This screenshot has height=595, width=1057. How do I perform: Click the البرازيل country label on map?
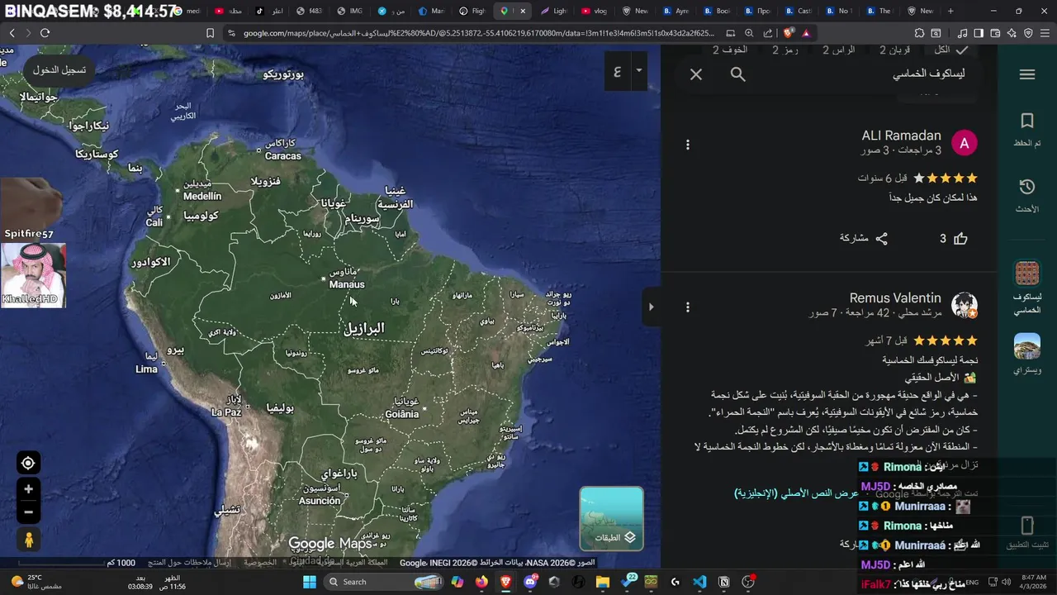pos(364,328)
